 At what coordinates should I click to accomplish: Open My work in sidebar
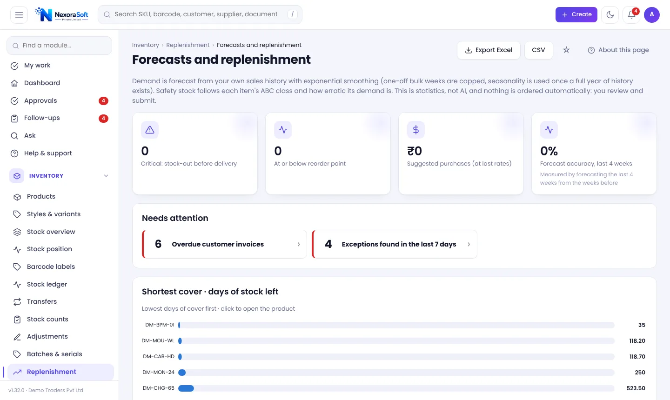(x=59, y=66)
